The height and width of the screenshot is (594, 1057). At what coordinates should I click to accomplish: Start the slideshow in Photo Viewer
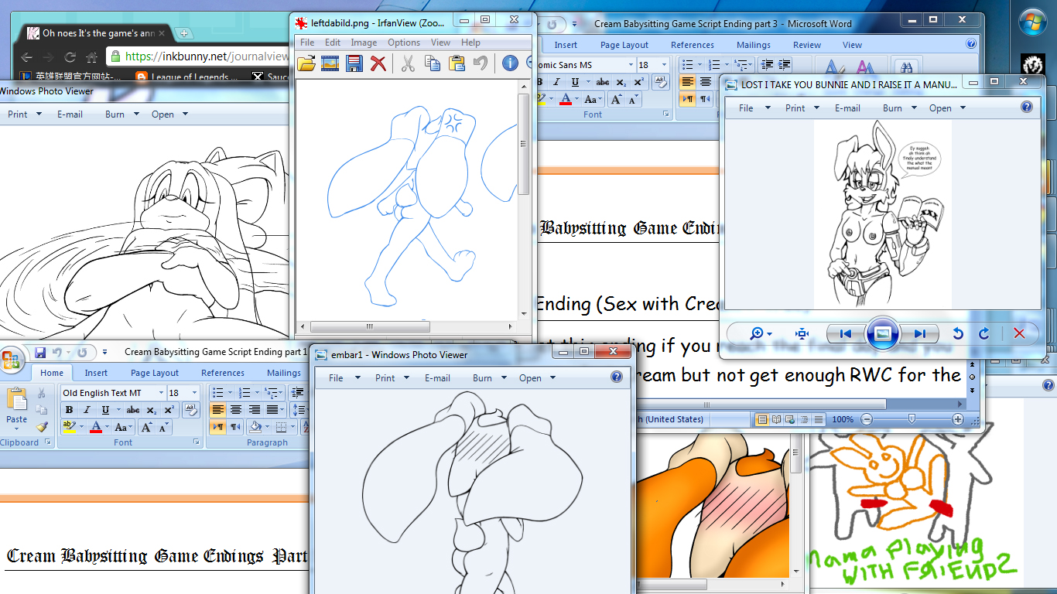[x=883, y=333]
